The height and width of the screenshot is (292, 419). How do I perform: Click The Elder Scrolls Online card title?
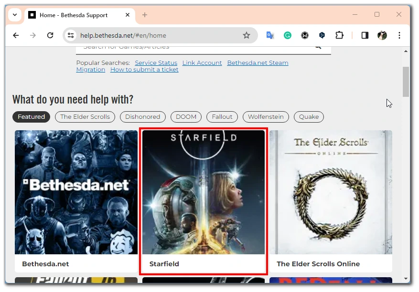coord(318,264)
